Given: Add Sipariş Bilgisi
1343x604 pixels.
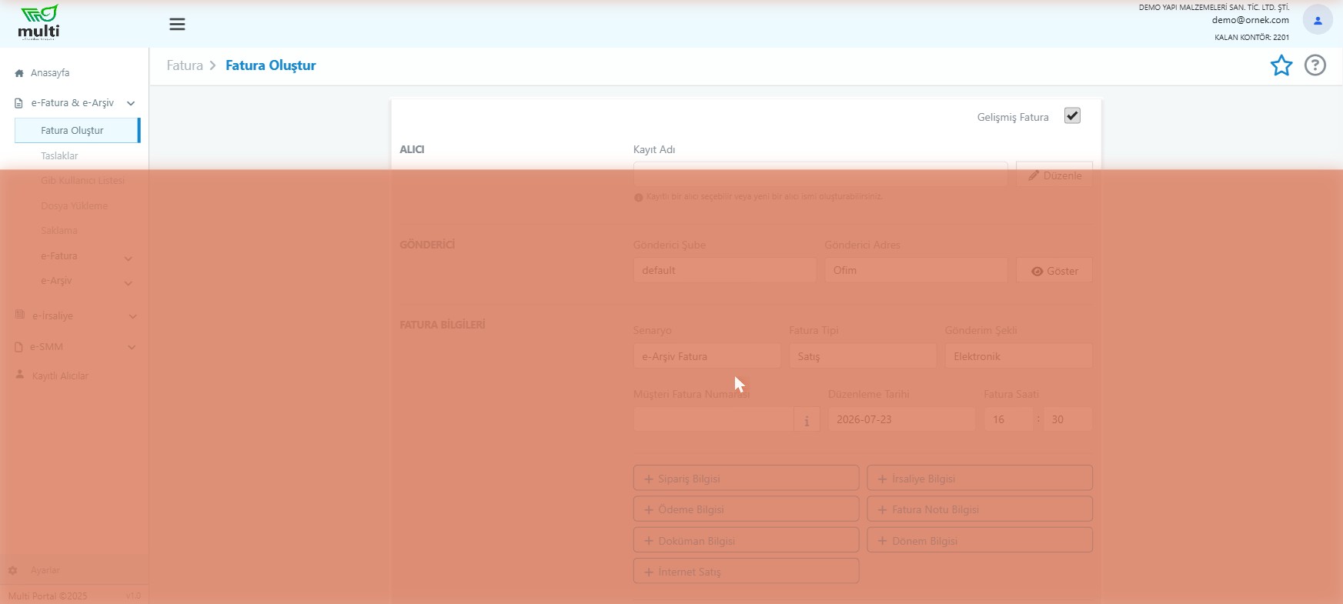Looking at the screenshot, I should click(x=746, y=478).
